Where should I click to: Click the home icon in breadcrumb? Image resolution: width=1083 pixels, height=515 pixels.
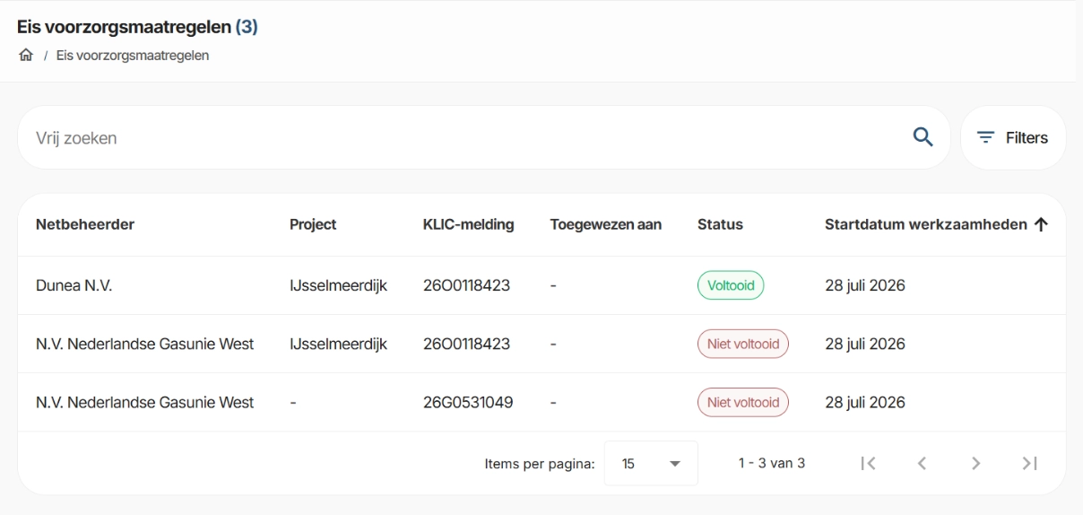point(25,56)
